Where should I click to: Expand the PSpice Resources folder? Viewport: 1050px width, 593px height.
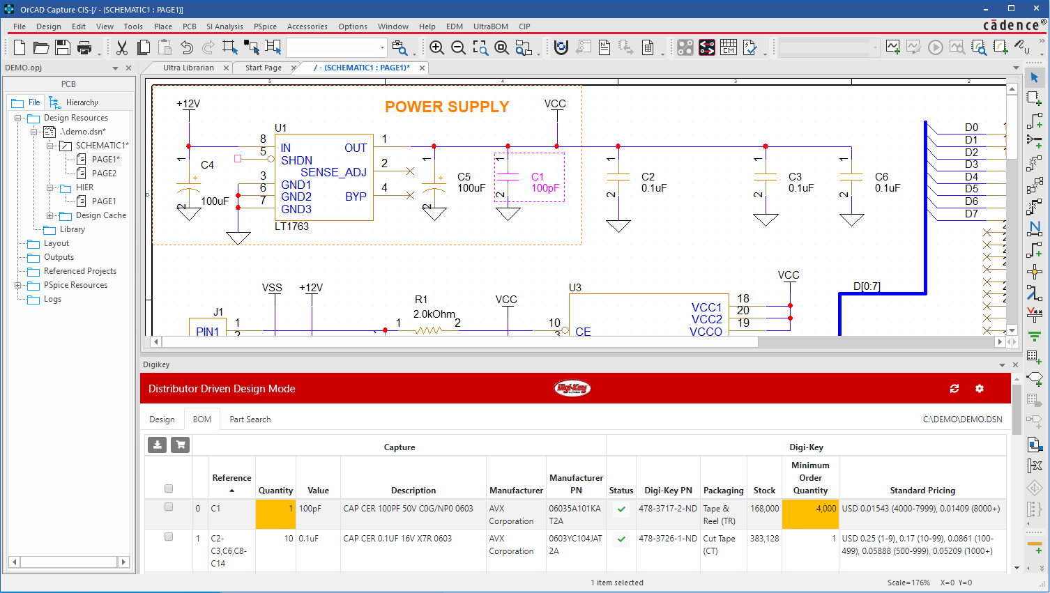(18, 285)
